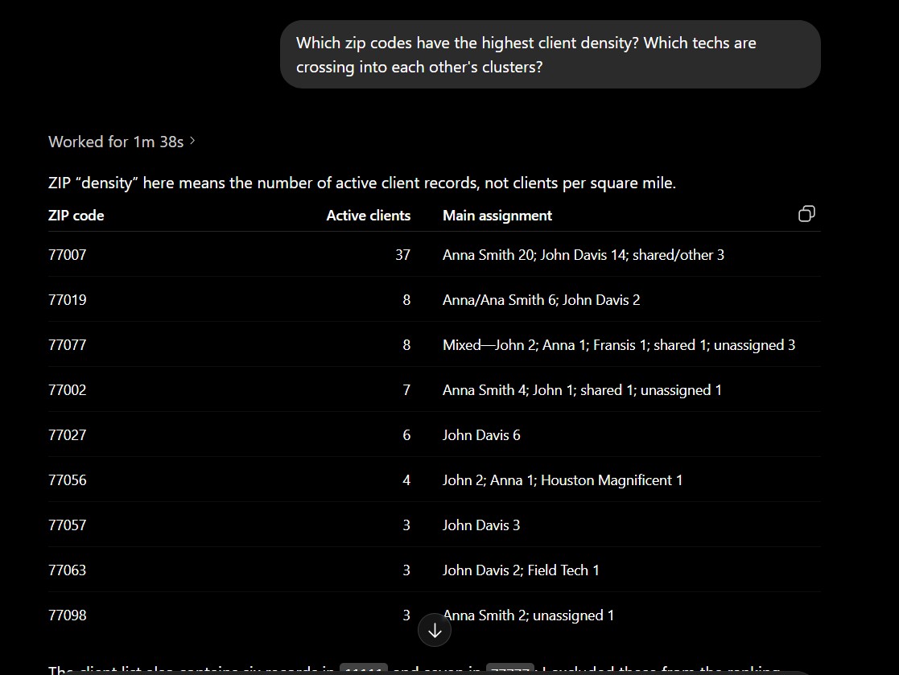Image resolution: width=899 pixels, height=675 pixels.
Task: Select the 77019 row ZIP cell
Action: tap(67, 299)
